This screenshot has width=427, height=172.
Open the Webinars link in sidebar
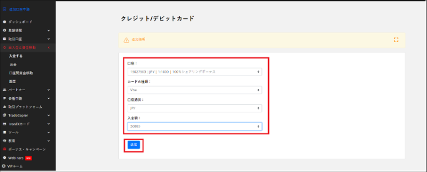17,158
